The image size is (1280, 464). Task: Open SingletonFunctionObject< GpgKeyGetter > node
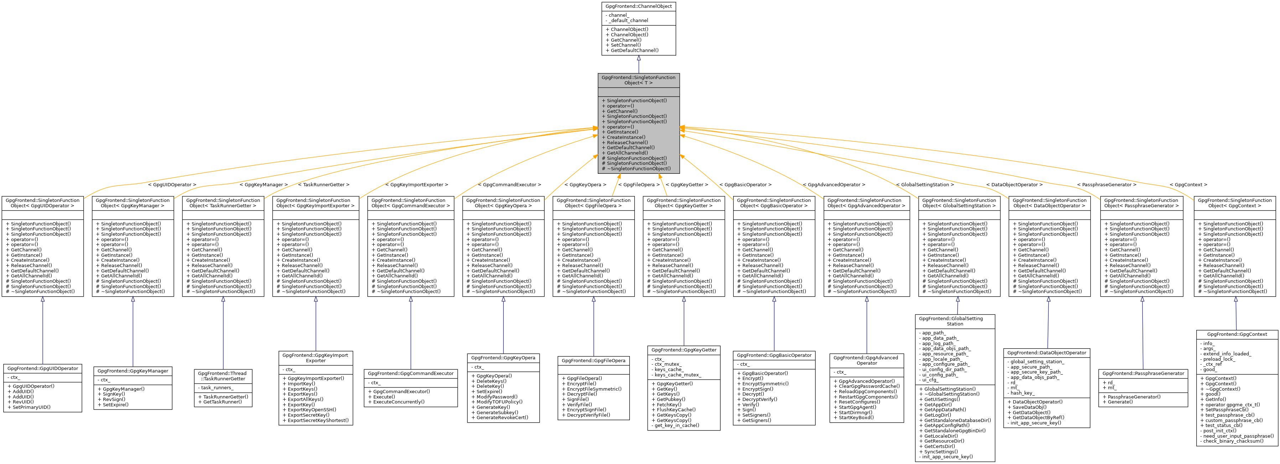pyautogui.click(x=684, y=246)
